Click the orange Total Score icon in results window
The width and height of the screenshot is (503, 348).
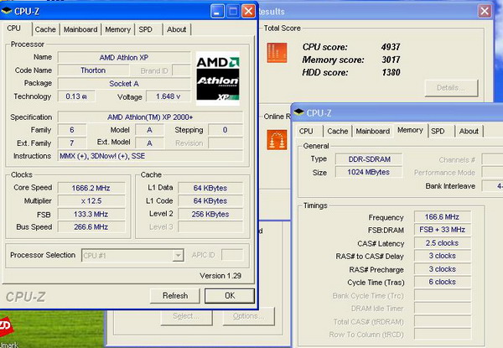pyautogui.click(x=277, y=52)
